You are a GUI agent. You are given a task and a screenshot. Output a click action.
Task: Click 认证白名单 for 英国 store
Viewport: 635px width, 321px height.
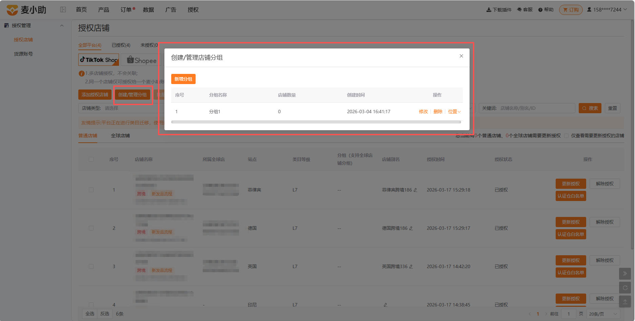point(571,273)
